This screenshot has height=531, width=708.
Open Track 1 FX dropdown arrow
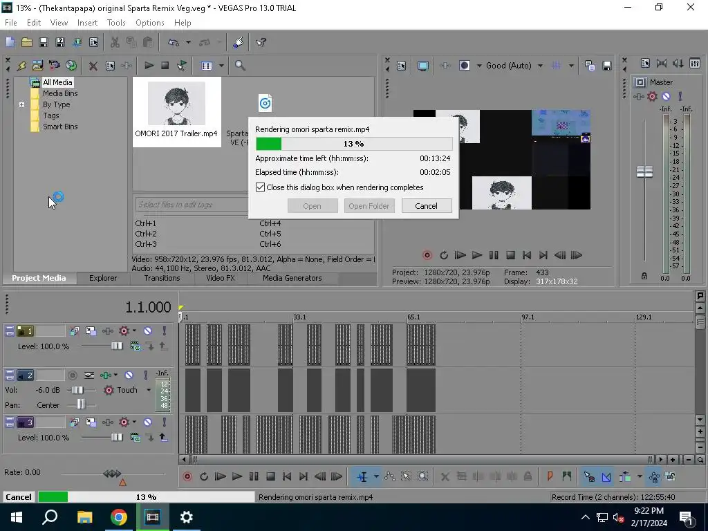click(x=134, y=331)
